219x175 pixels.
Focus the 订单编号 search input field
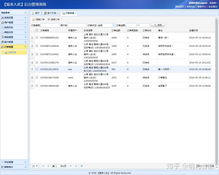click(x=50, y=25)
